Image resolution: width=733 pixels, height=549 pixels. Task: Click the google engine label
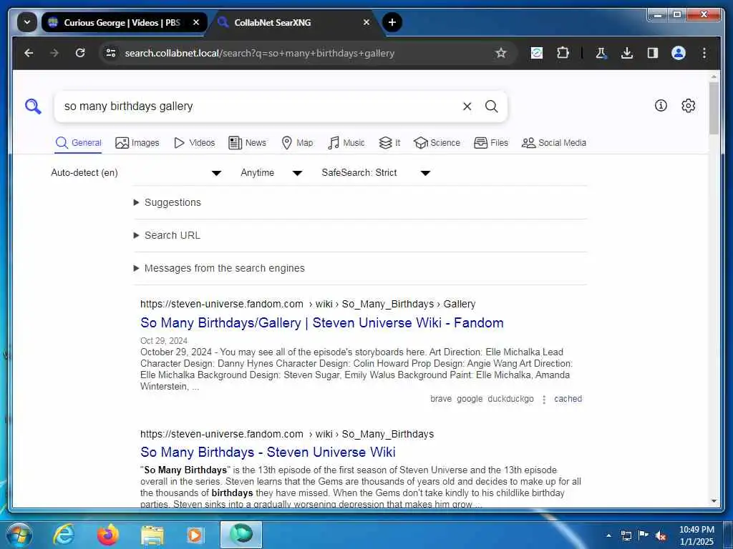click(470, 399)
